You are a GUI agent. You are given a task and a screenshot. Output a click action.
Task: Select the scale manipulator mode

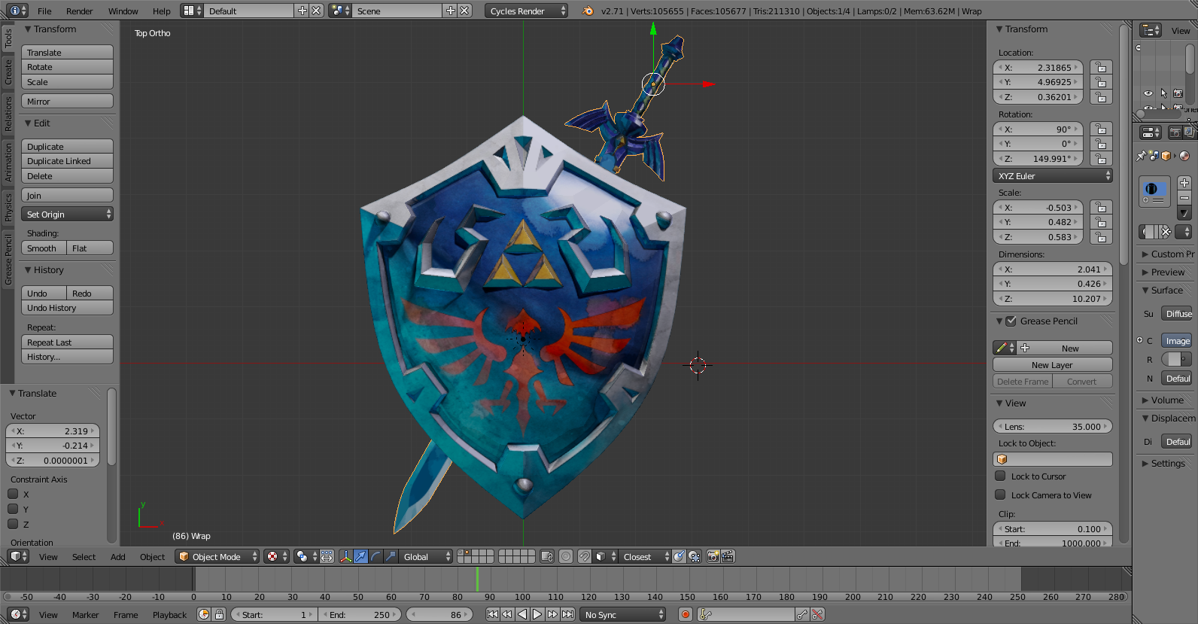(x=391, y=557)
